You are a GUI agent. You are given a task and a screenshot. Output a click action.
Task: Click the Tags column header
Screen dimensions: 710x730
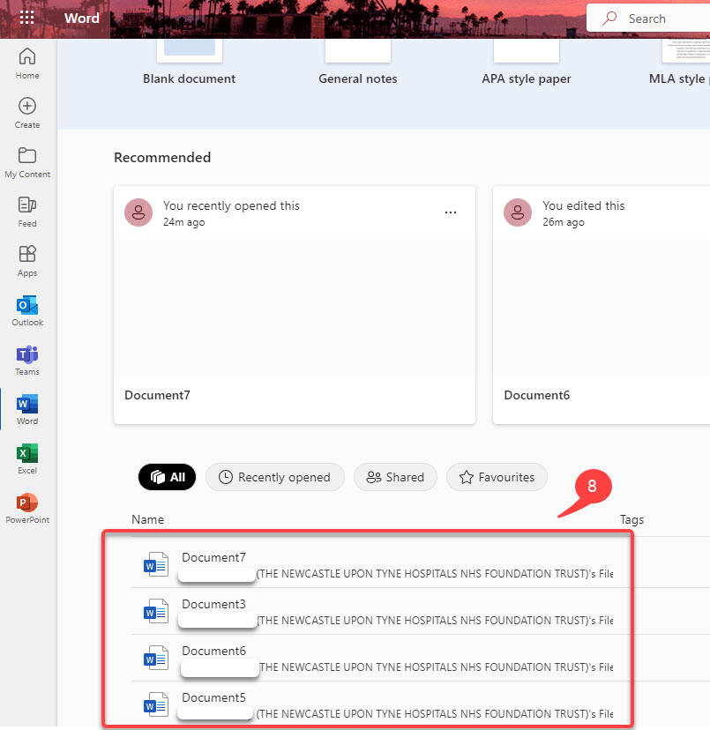[x=632, y=519]
